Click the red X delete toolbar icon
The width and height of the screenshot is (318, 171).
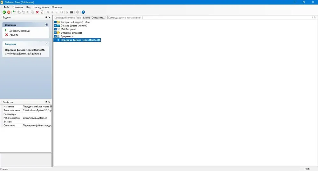click(x=37, y=12)
